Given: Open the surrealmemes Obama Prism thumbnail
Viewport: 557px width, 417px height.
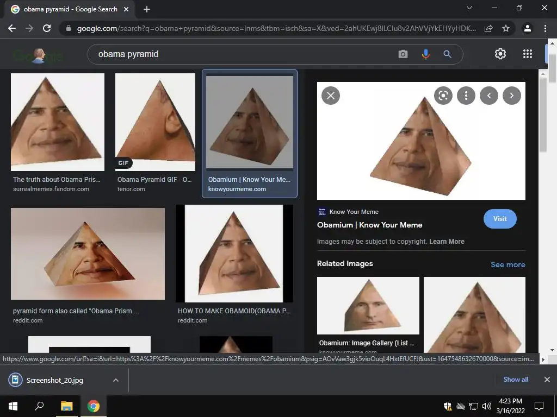Looking at the screenshot, I should coord(58,122).
